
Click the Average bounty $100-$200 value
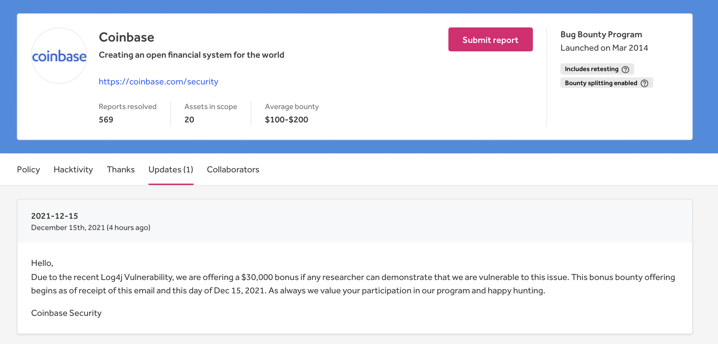coord(286,120)
